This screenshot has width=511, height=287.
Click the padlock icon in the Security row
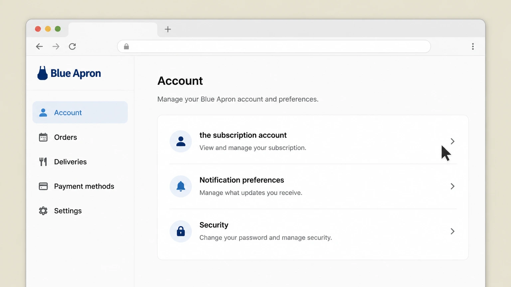[181, 231]
